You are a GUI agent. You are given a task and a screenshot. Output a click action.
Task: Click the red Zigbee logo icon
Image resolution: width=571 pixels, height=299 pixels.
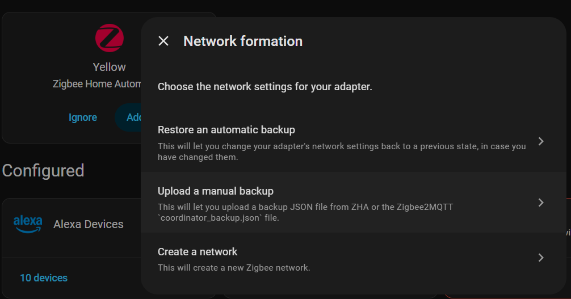110,38
